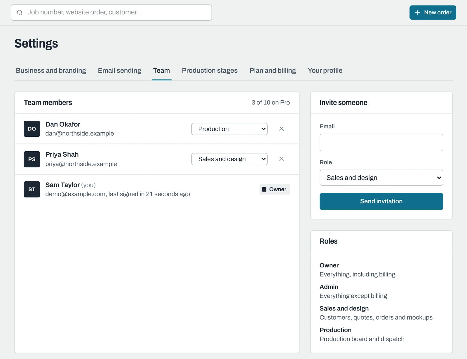Image resolution: width=467 pixels, height=359 pixels.
Task: Go to Production stages tab
Action: 210,71
